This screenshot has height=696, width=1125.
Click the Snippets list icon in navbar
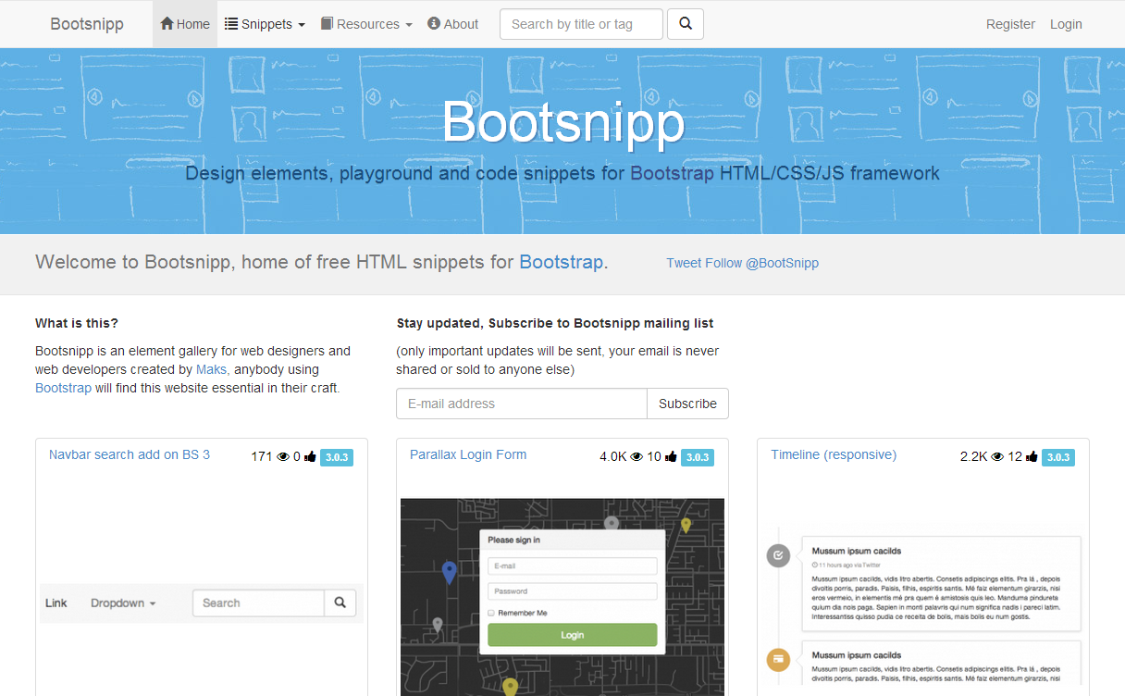pos(231,24)
